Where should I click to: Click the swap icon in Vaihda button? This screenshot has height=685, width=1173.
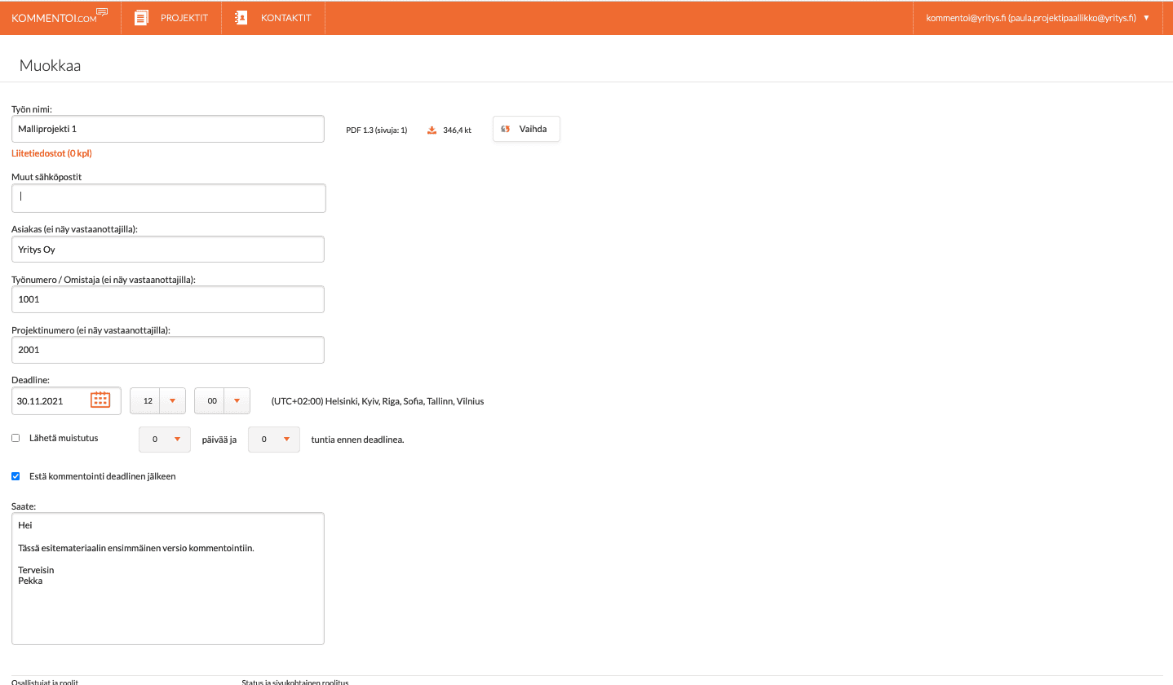click(x=506, y=129)
